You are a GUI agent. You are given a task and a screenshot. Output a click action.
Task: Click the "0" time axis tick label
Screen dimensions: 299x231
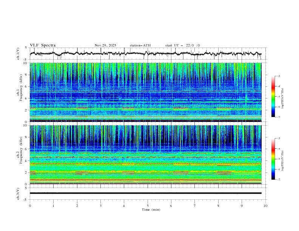tap(30, 206)
